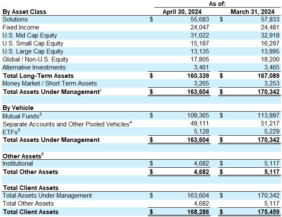Click Money Market / Short Term Assets label
Image resolution: width=282 pixels, height=217 pixels.
tap(50, 83)
